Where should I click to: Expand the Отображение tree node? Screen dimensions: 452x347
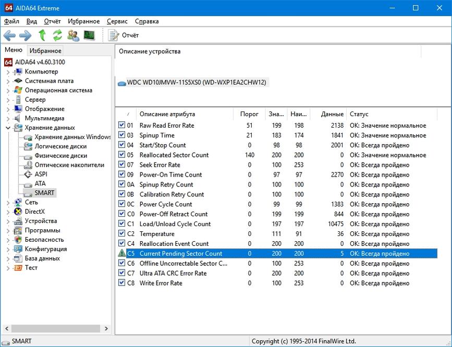coord(8,109)
